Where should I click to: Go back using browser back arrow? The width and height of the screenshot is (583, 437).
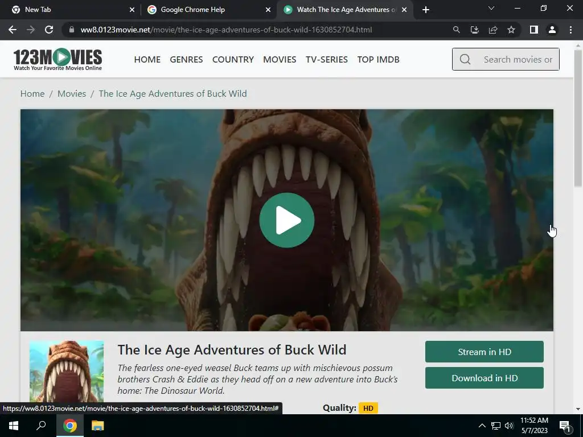click(13, 30)
